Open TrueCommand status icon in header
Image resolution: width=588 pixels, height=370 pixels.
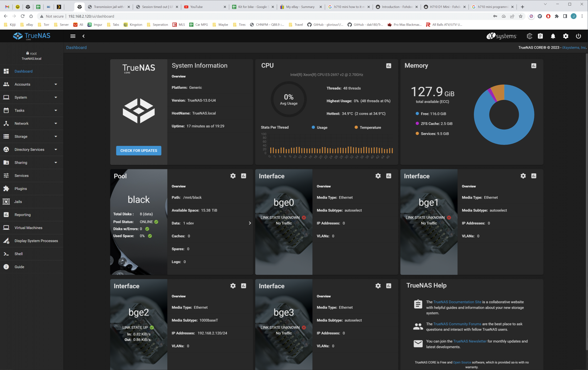529,36
